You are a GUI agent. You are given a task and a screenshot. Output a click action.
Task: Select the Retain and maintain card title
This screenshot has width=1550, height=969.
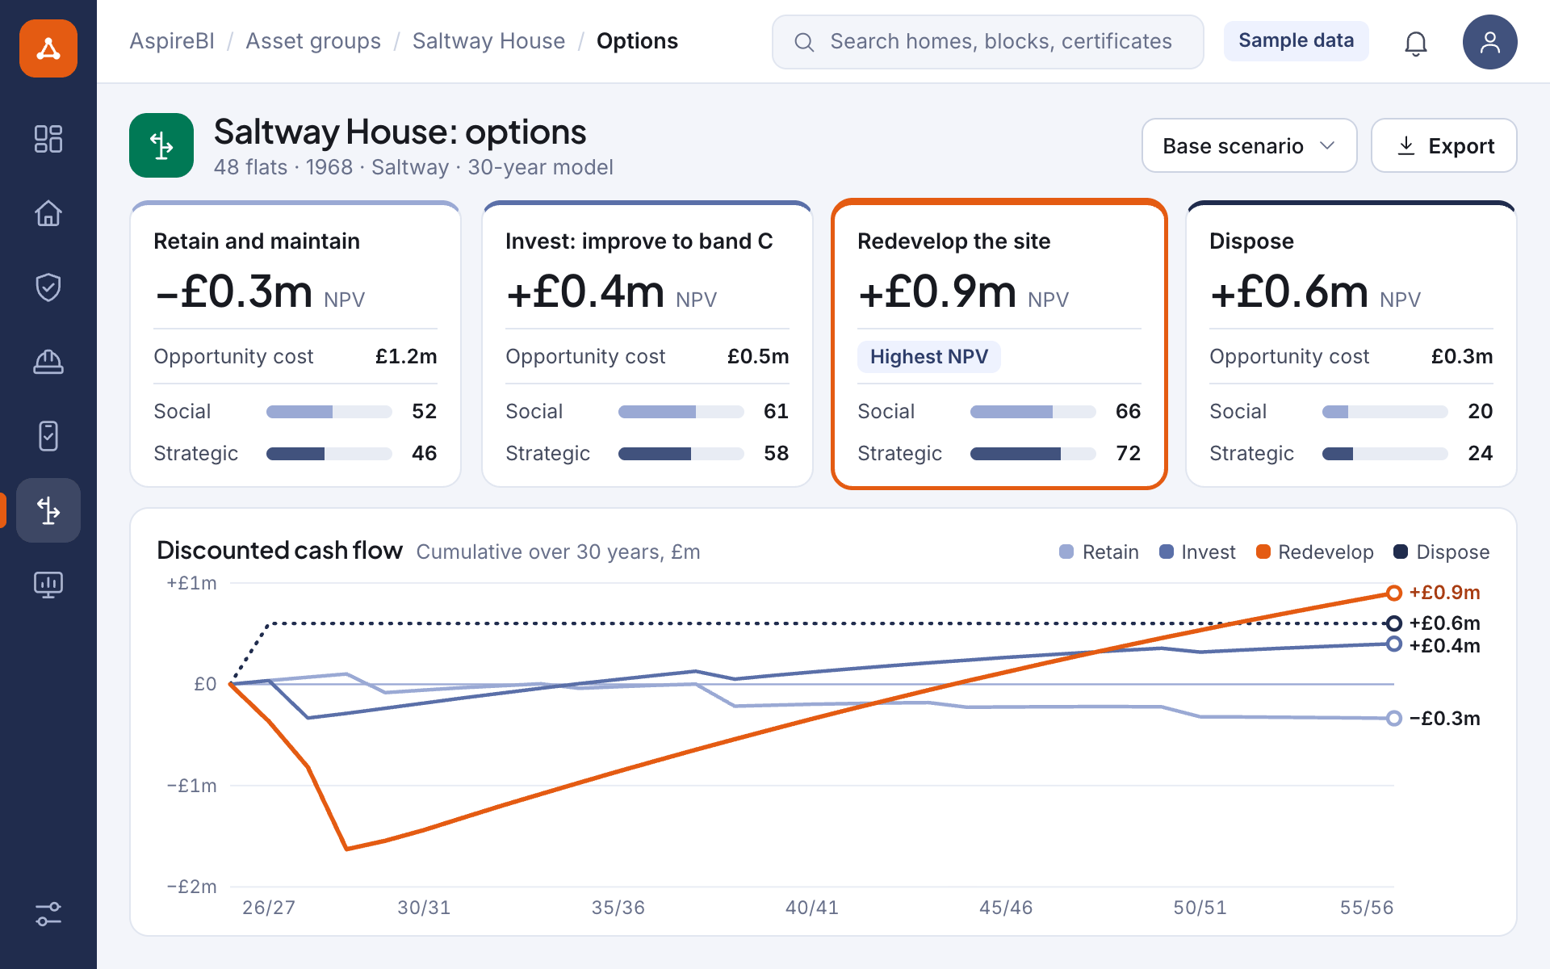(257, 241)
